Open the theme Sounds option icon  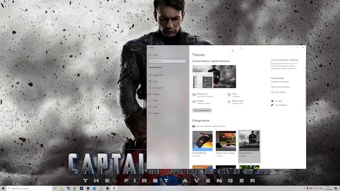194,102
